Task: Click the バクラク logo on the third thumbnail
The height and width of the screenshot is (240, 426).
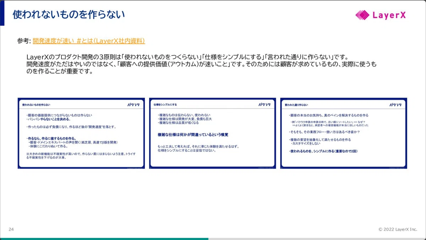Action: coord(396,105)
